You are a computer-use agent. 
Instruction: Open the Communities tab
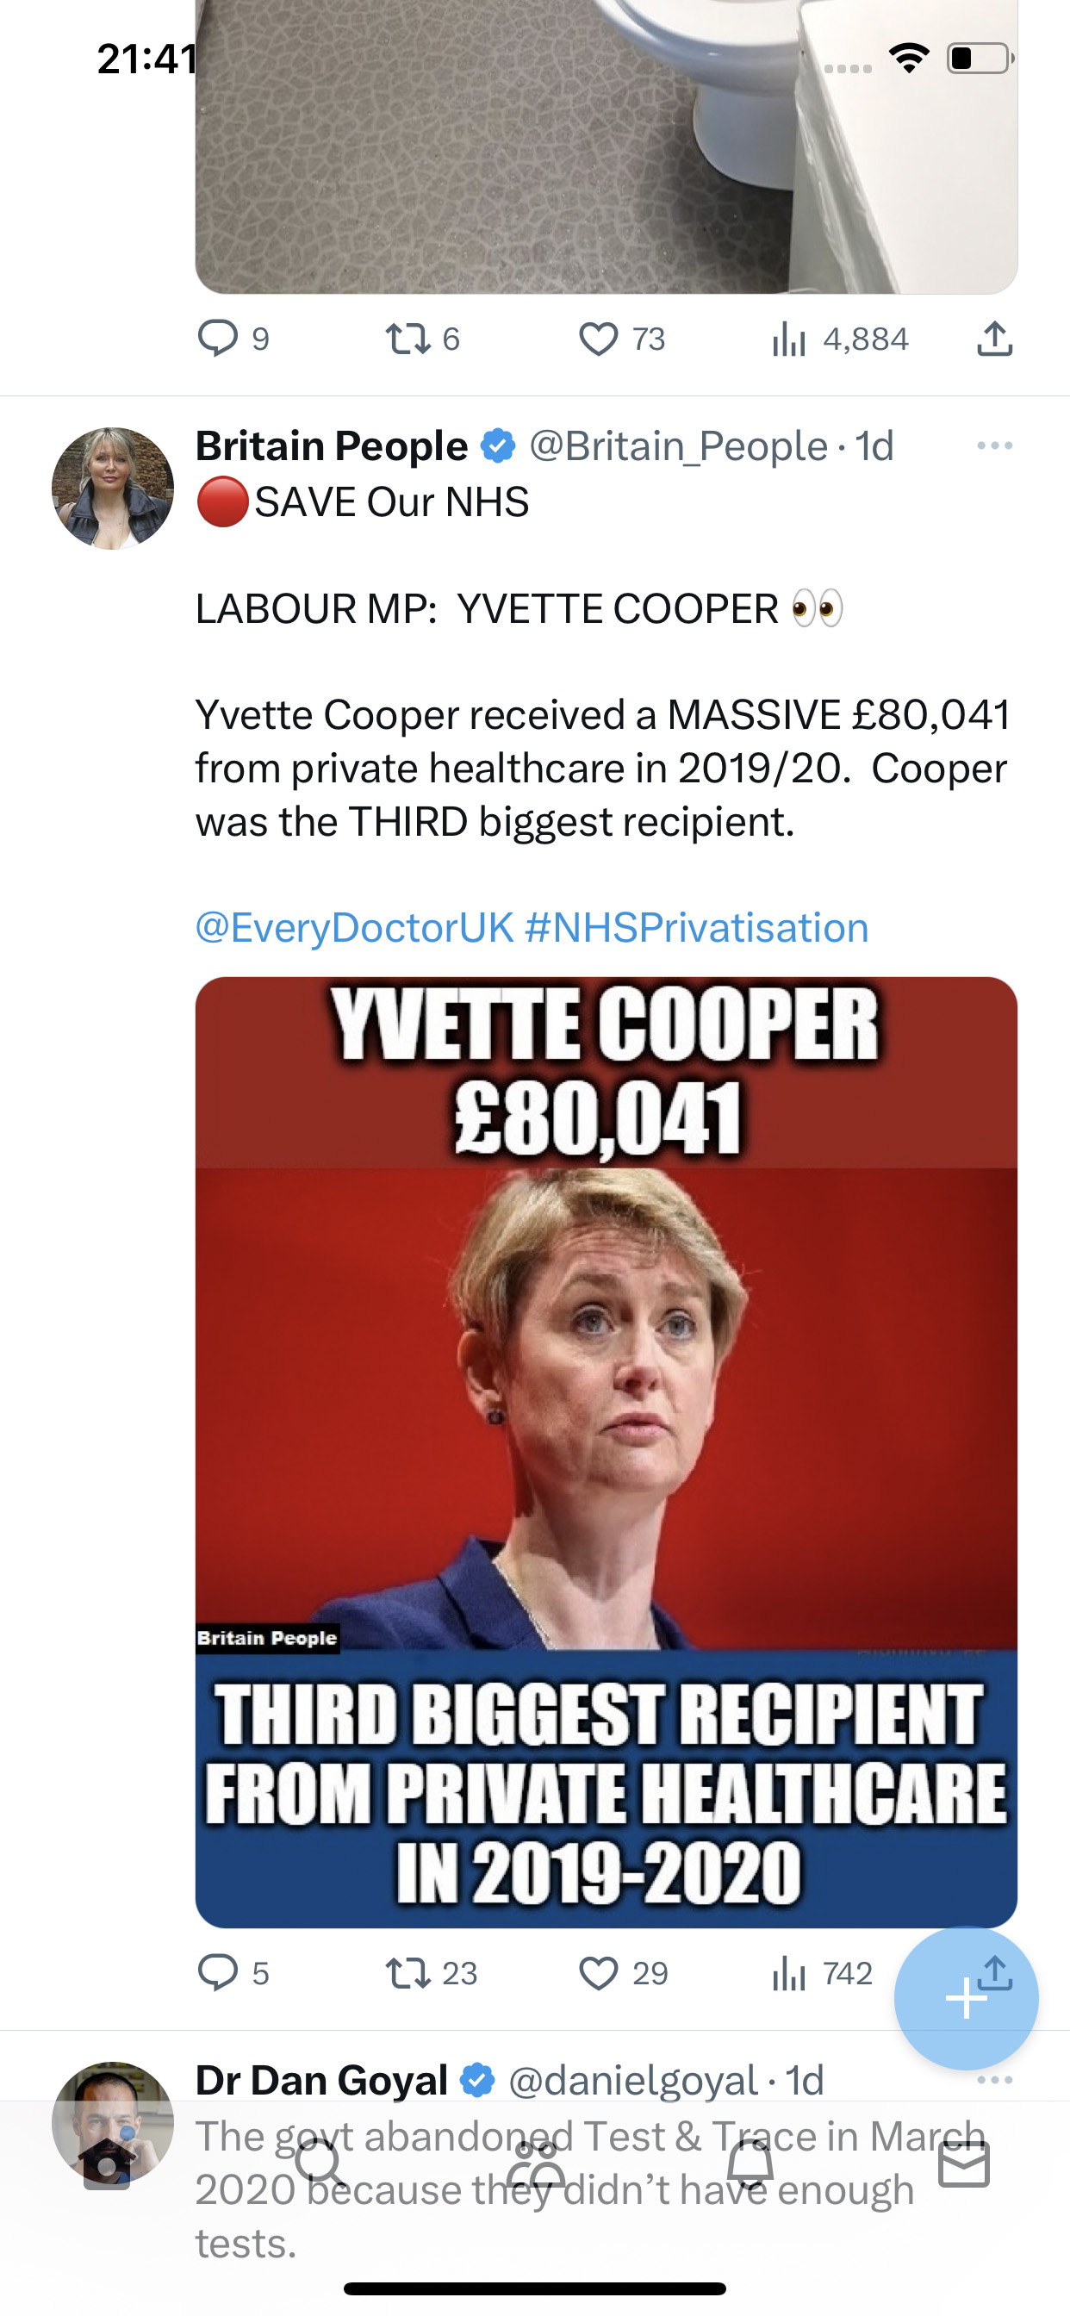tap(536, 2164)
